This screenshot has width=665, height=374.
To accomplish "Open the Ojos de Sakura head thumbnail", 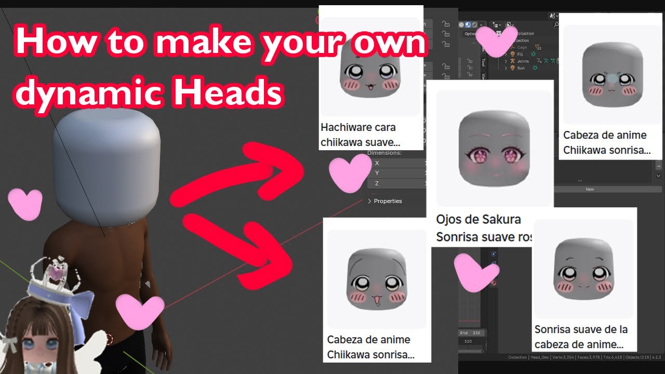I will point(494,148).
